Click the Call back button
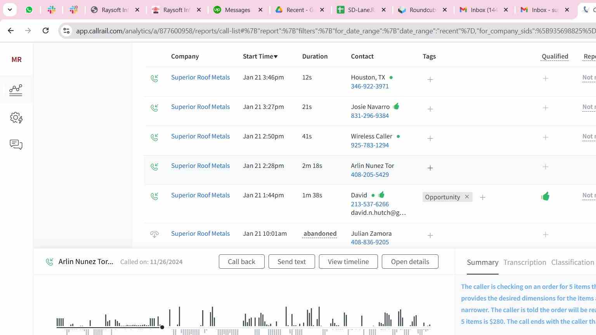The width and height of the screenshot is (596, 335). pyautogui.click(x=241, y=262)
